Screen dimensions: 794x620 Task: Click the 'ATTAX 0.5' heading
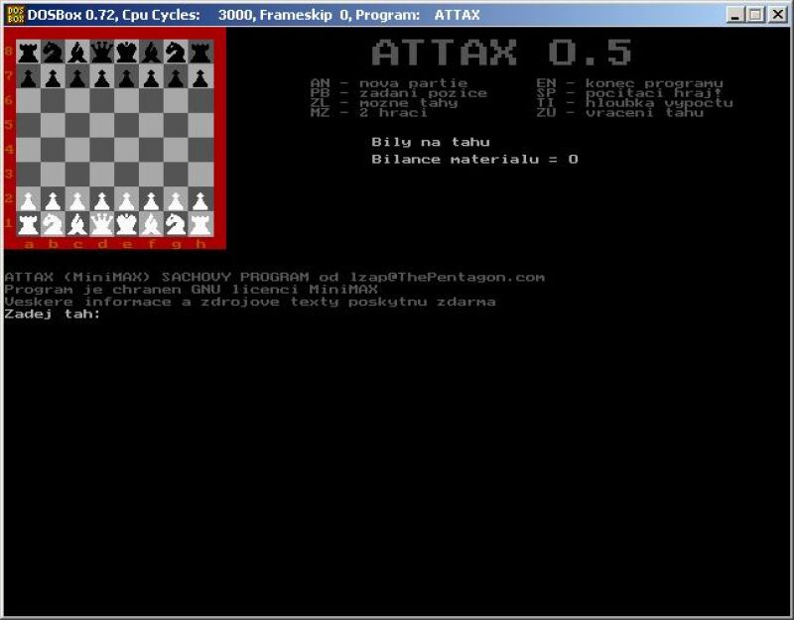[x=502, y=53]
